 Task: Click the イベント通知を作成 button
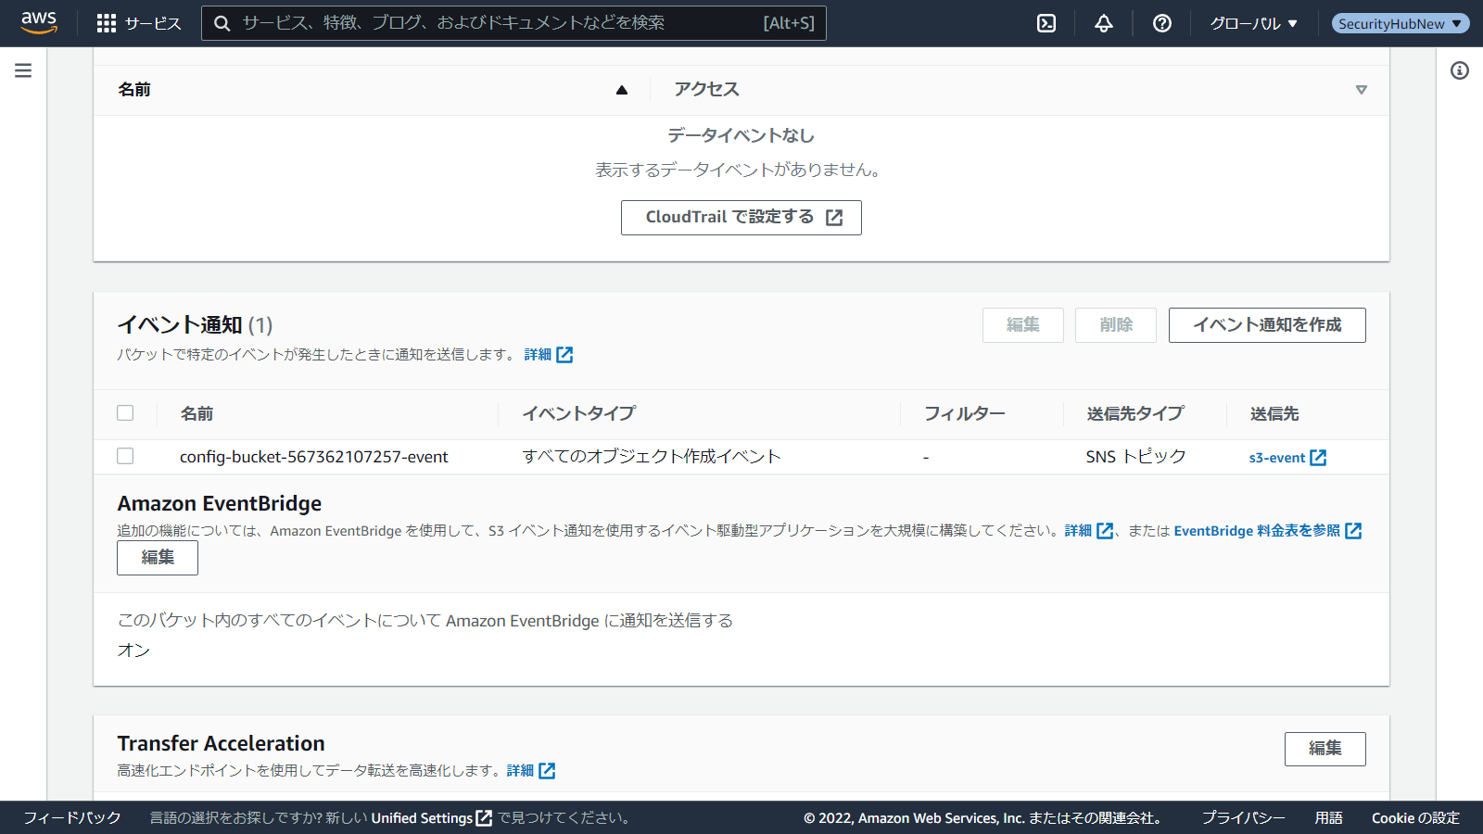coord(1266,325)
